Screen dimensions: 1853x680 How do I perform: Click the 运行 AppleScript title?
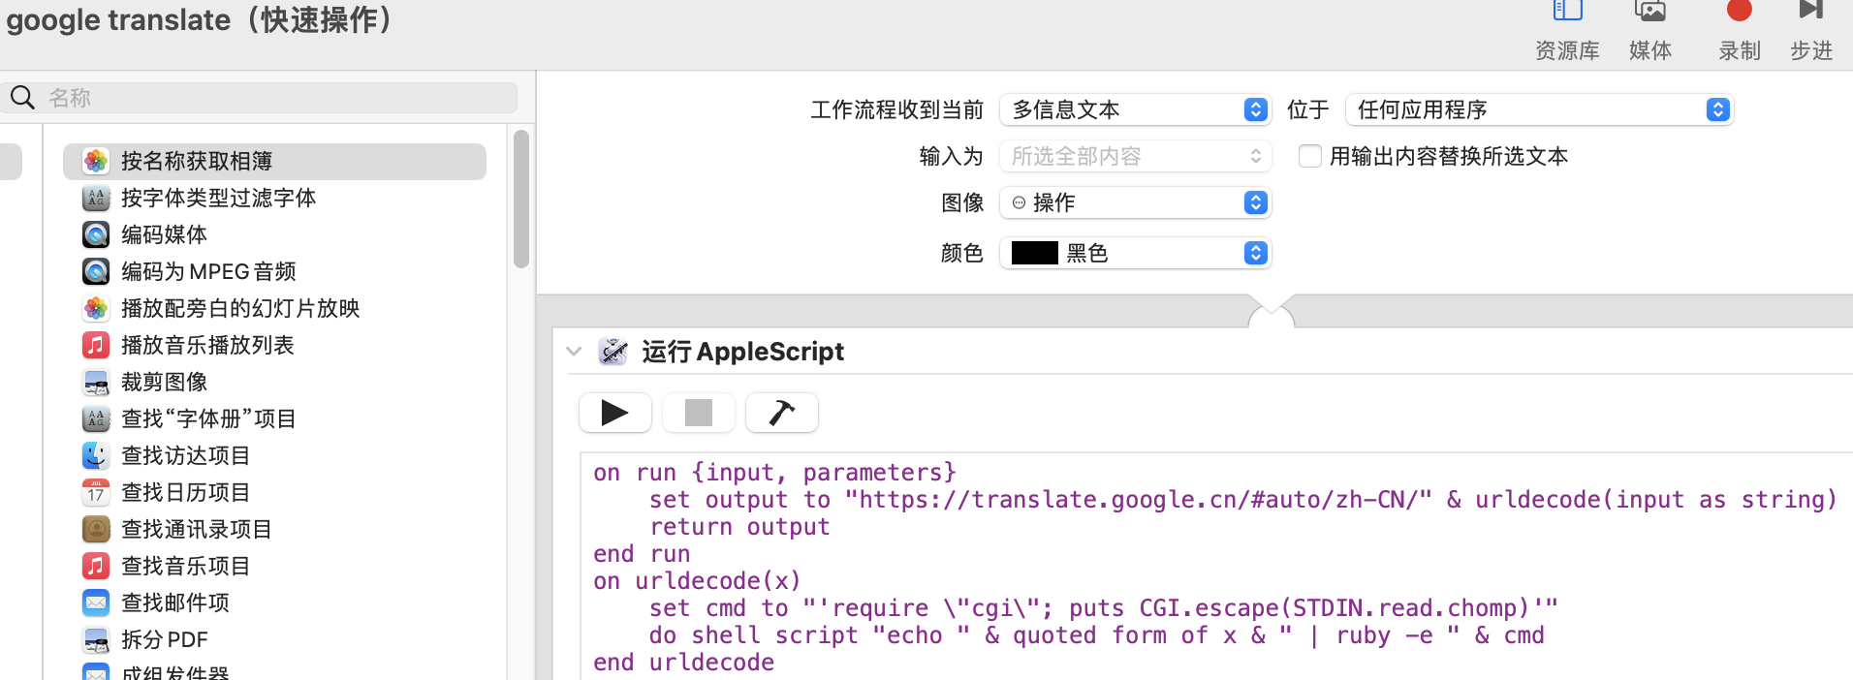(x=742, y=352)
